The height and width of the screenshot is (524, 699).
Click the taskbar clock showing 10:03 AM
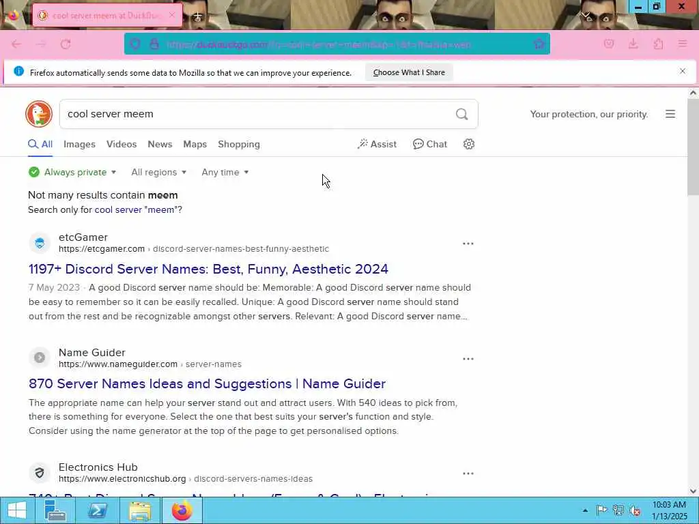coord(669,510)
